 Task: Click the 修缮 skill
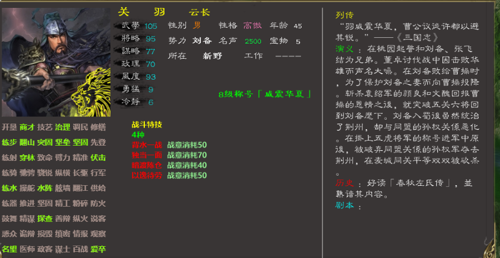(x=98, y=127)
